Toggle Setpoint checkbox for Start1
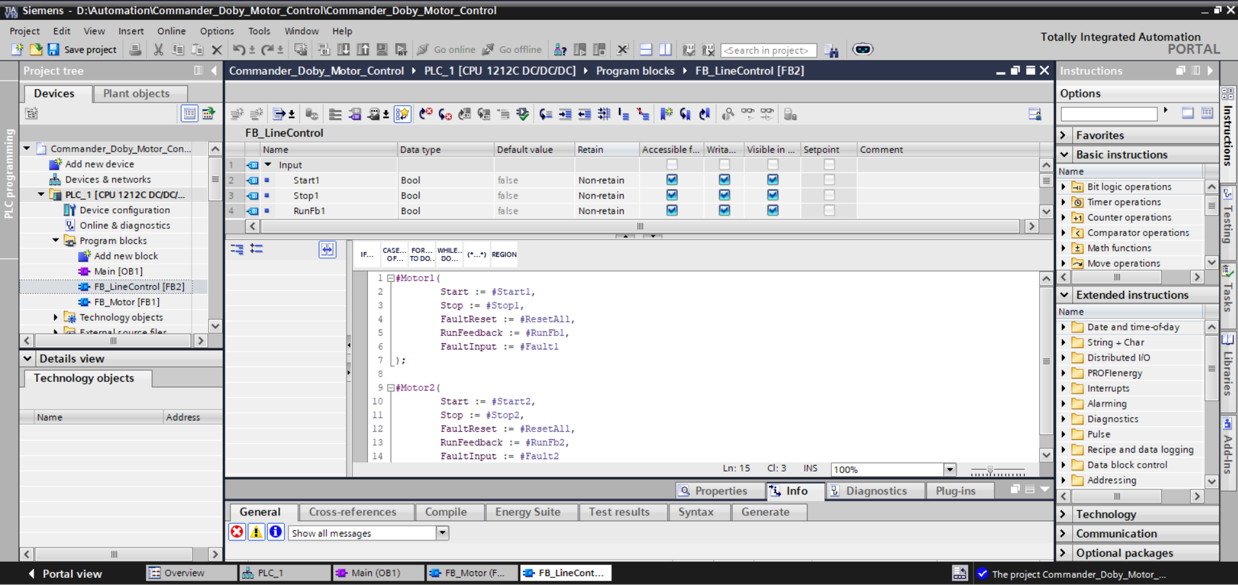1238x585 pixels. click(829, 180)
